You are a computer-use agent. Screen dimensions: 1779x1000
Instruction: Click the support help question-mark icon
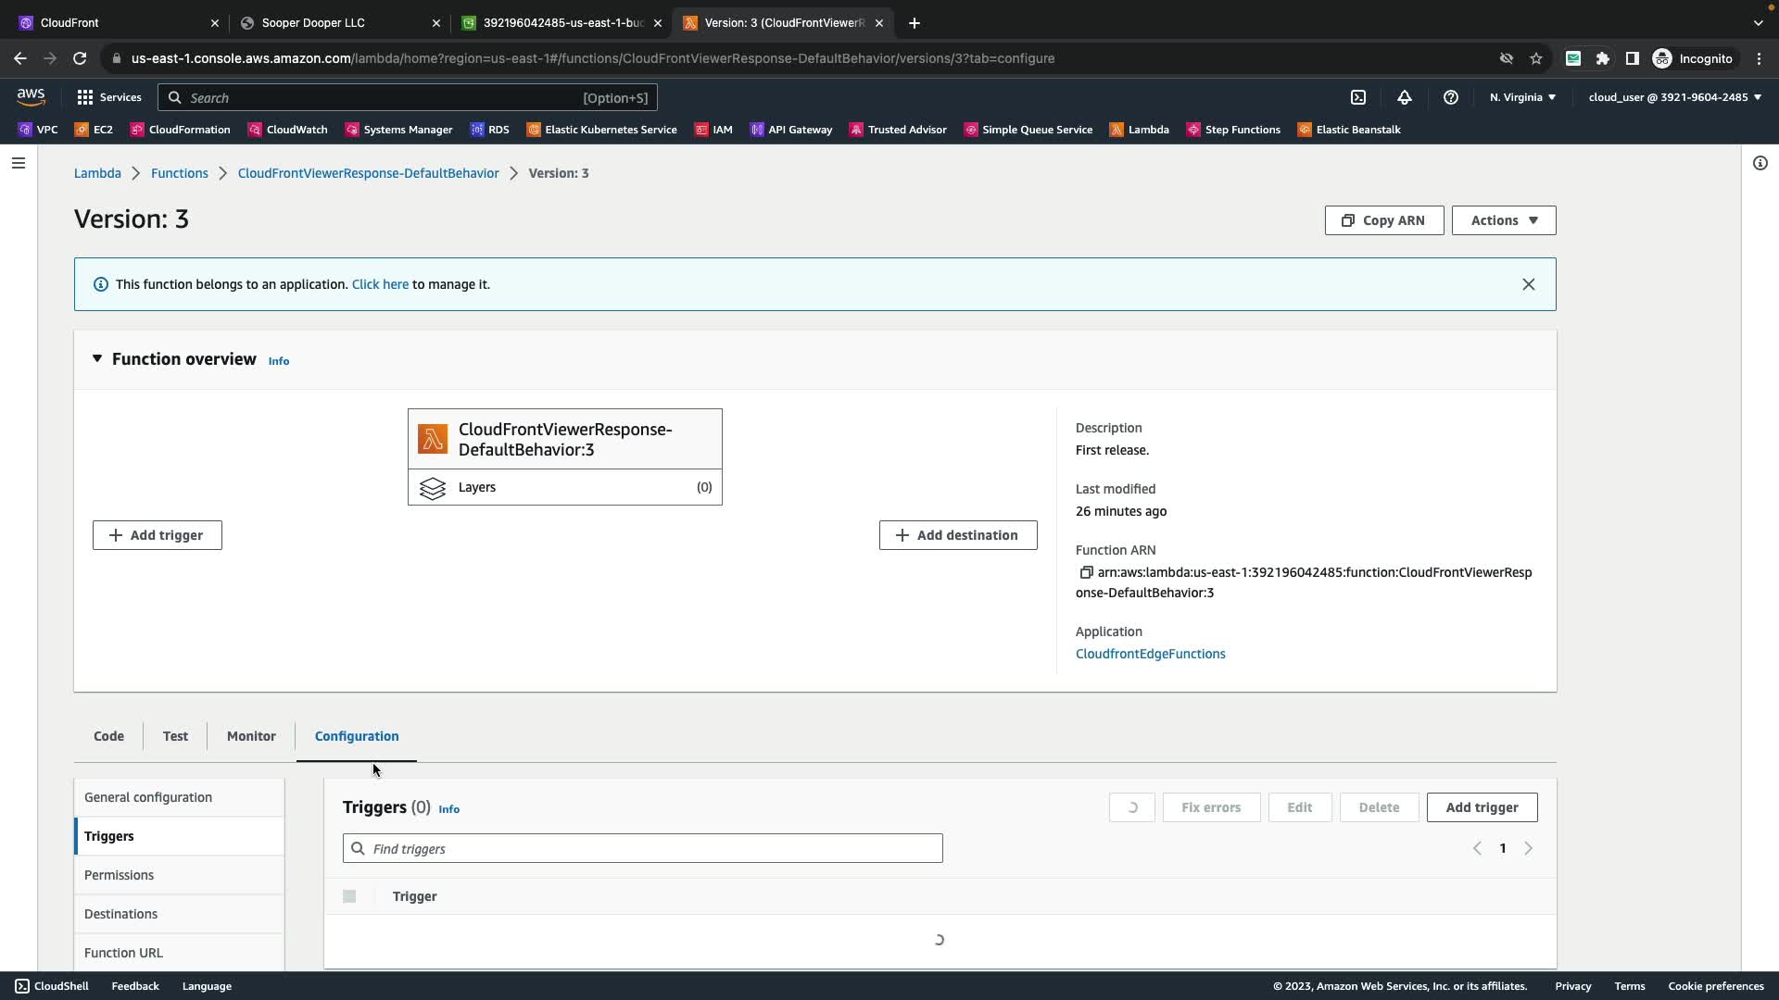(x=1451, y=97)
